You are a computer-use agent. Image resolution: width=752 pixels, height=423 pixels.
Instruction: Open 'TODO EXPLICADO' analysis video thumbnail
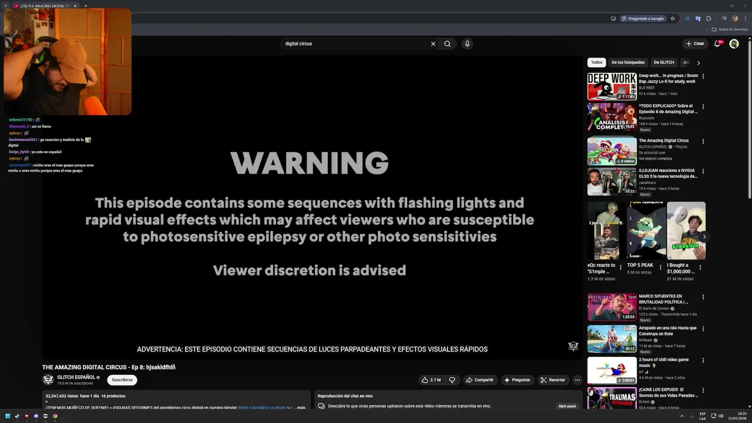point(612,117)
